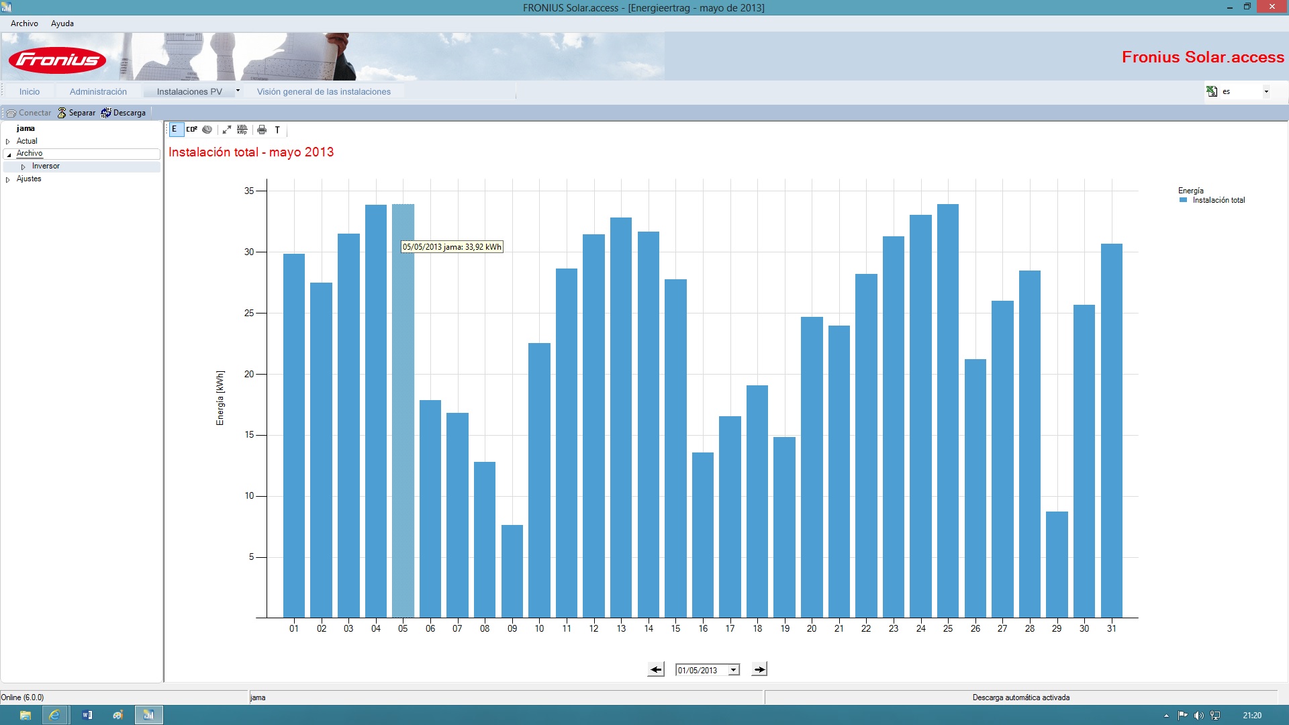Viewport: 1289px width, 725px height.
Task: Click the highlighted bar for day 05
Action: (x=403, y=411)
